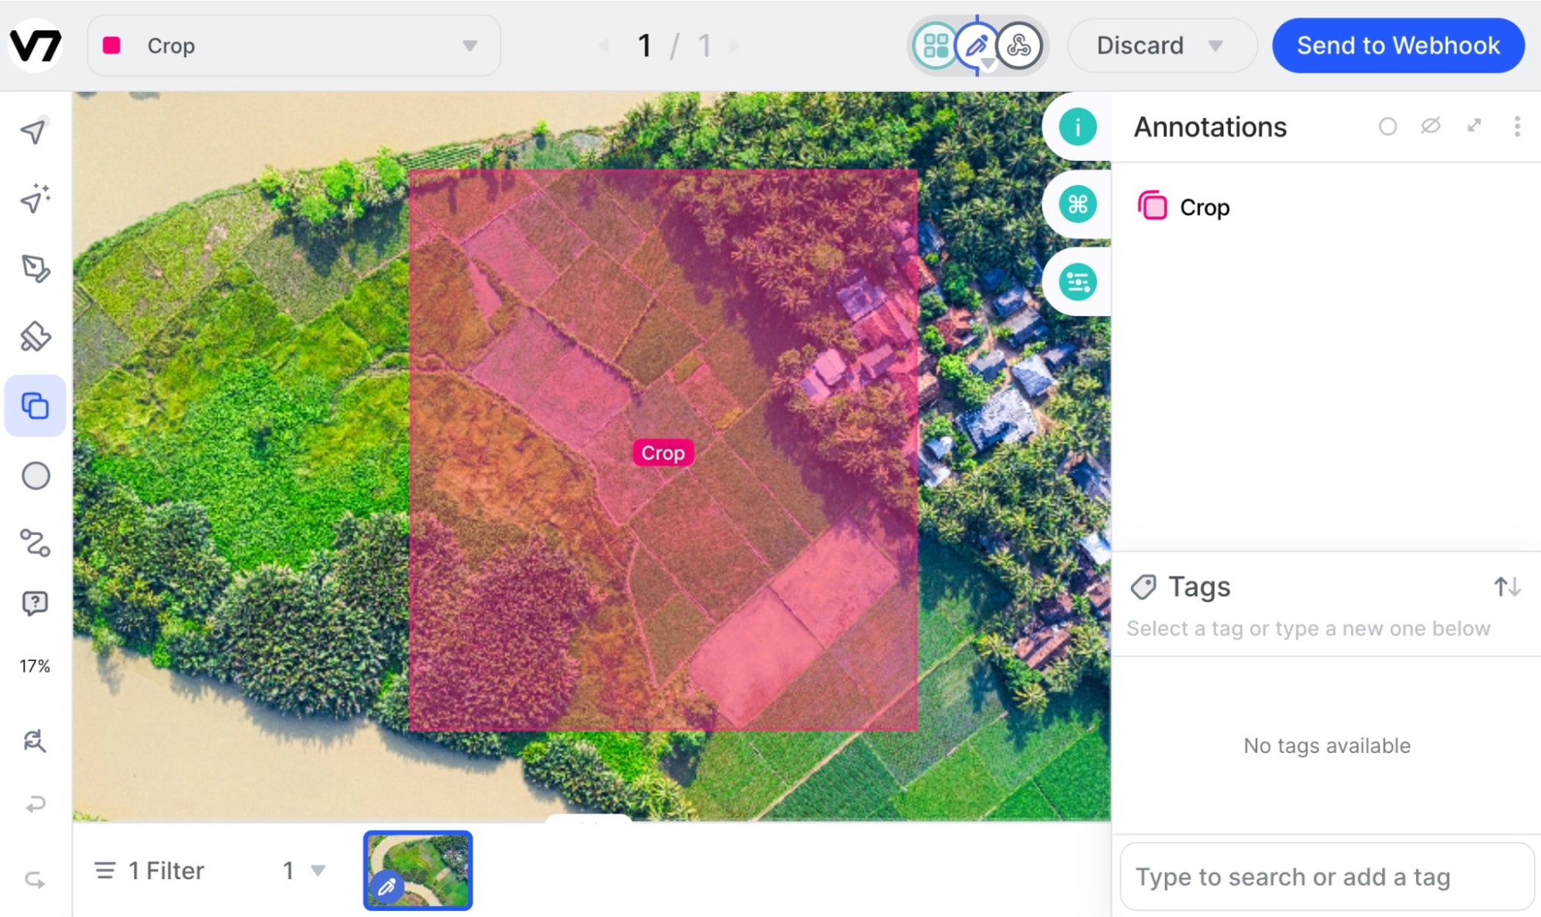Select the AI-assisted auto-annotate tool
Screen dimensions: 1541x917
click(35, 201)
